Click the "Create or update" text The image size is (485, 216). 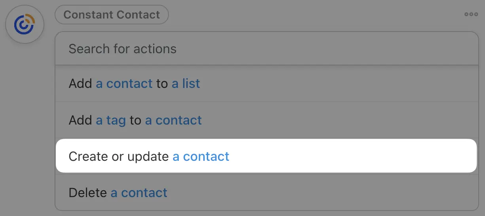[x=119, y=156]
